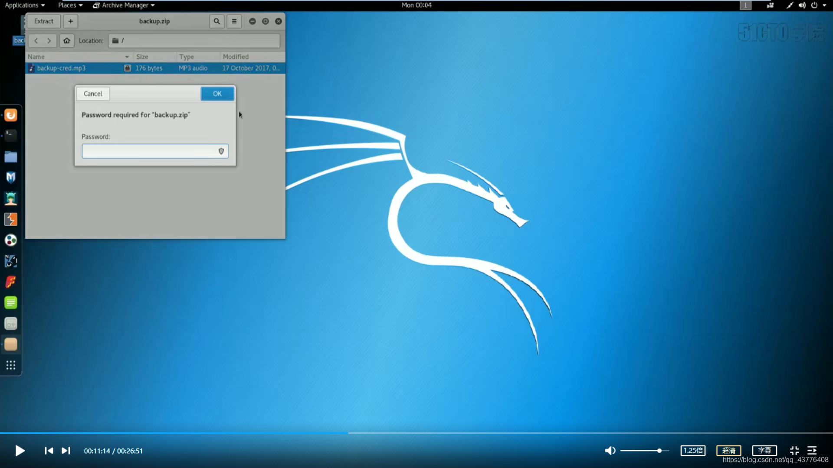Click the home navigation icon
Screen dimensions: 833x468
pyautogui.click(x=66, y=41)
